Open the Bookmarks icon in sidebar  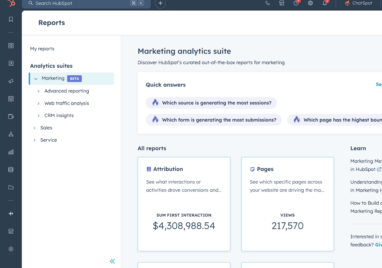(x=11, y=19)
